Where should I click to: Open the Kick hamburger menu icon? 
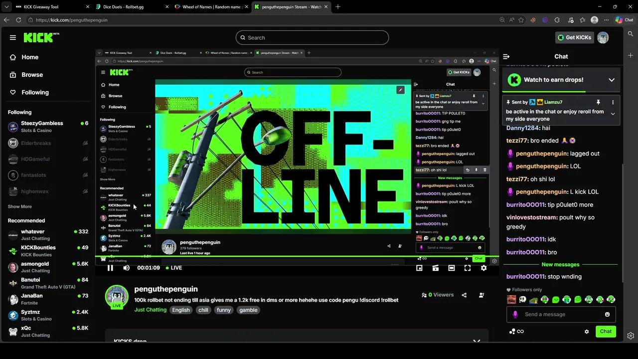click(13, 37)
